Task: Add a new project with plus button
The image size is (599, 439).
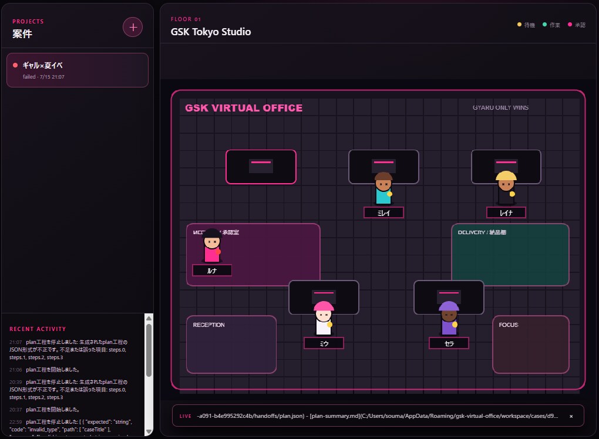Action: click(x=133, y=27)
